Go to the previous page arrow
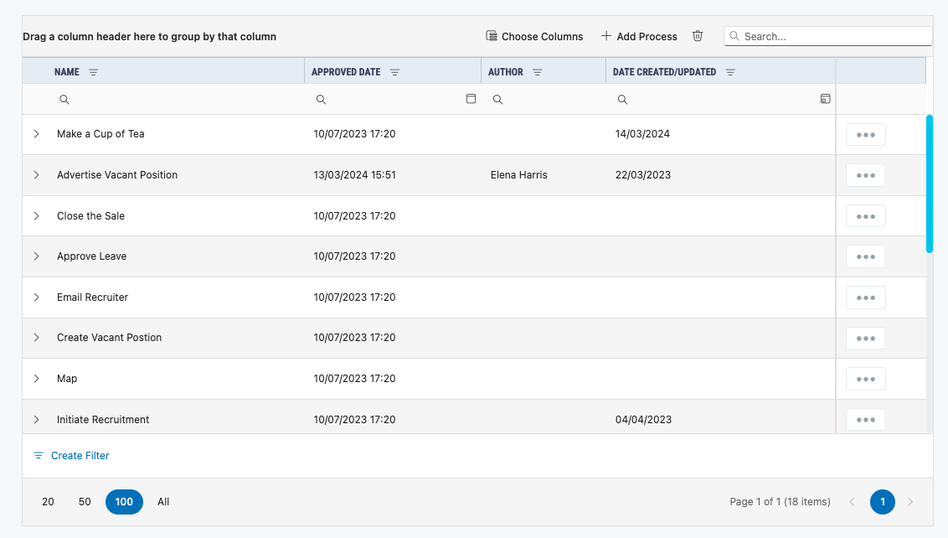948x538 pixels. pyautogui.click(x=852, y=502)
